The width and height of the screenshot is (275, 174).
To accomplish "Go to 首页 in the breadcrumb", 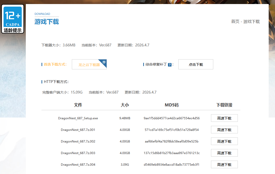I will click(235, 21).
